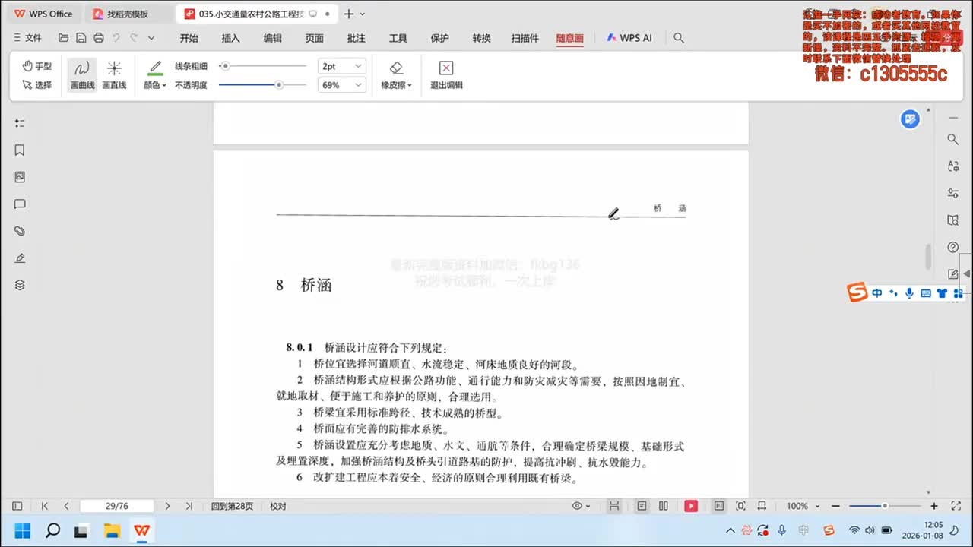Switch to the 页面 tab

pyautogui.click(x=314, y=38)
